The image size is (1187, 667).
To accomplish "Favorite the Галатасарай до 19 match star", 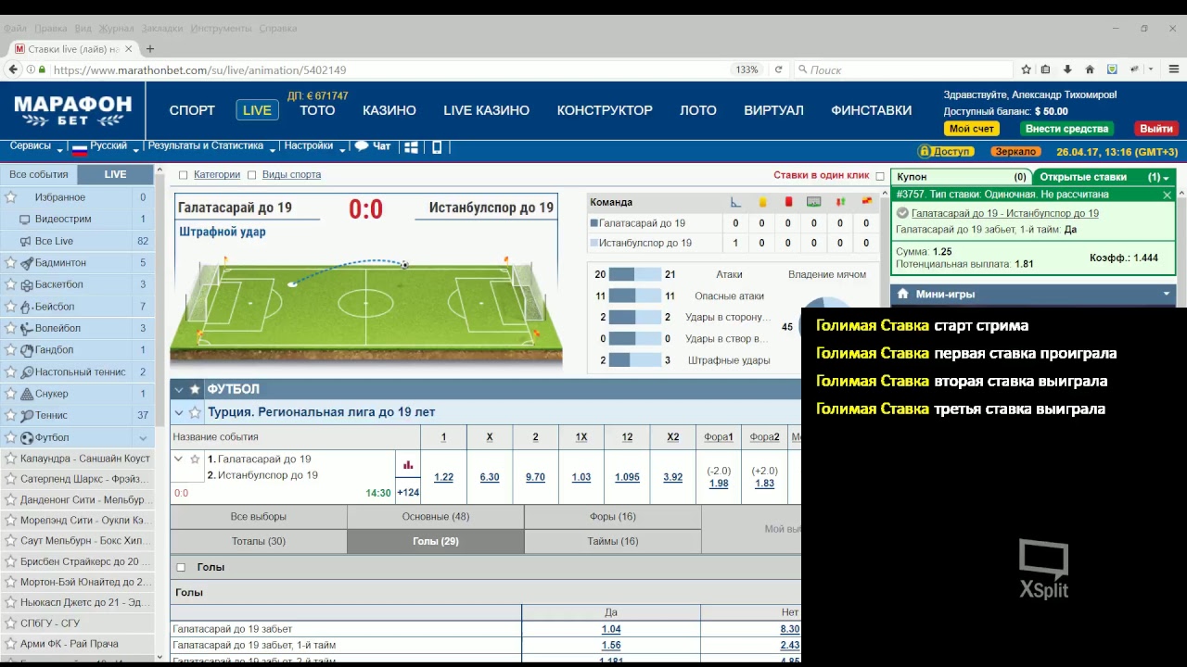I will coord(195,459).
